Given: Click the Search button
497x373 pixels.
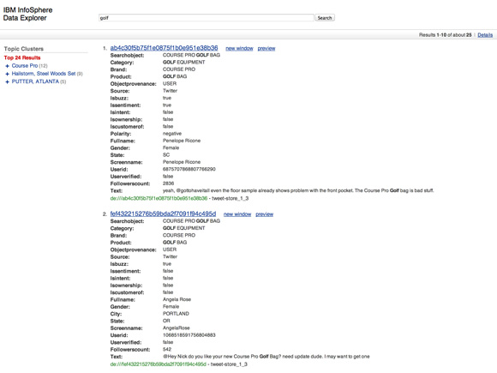Looking at the screenshot, I should [325, 18].
